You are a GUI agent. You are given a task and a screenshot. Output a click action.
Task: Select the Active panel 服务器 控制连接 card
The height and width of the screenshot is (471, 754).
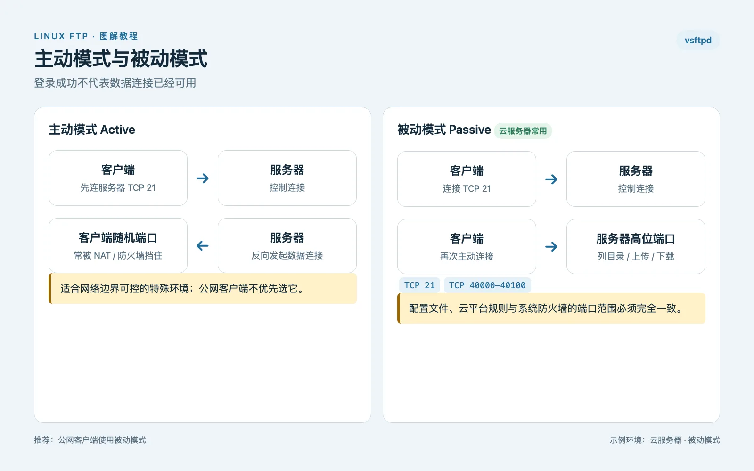click(287, 178)
